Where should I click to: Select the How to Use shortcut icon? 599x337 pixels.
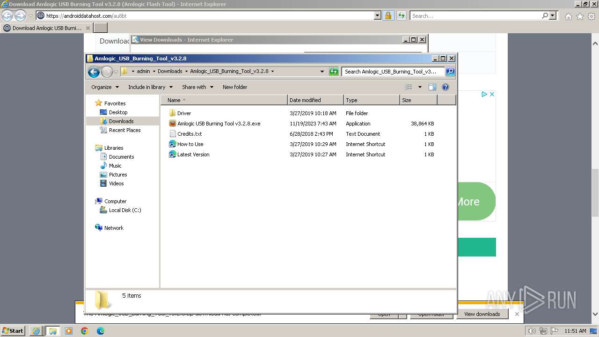pos(172,144)
